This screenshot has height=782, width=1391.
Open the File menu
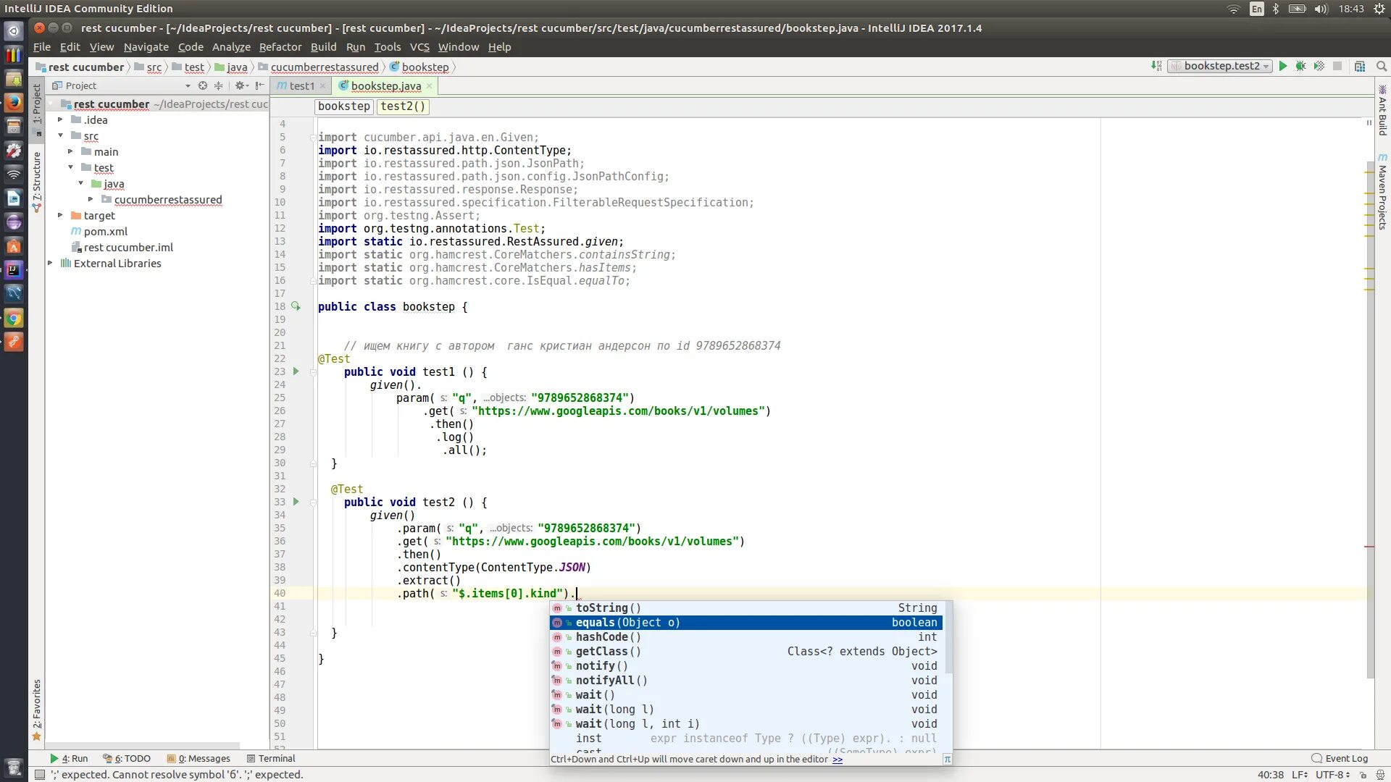[x=42, y=47]
